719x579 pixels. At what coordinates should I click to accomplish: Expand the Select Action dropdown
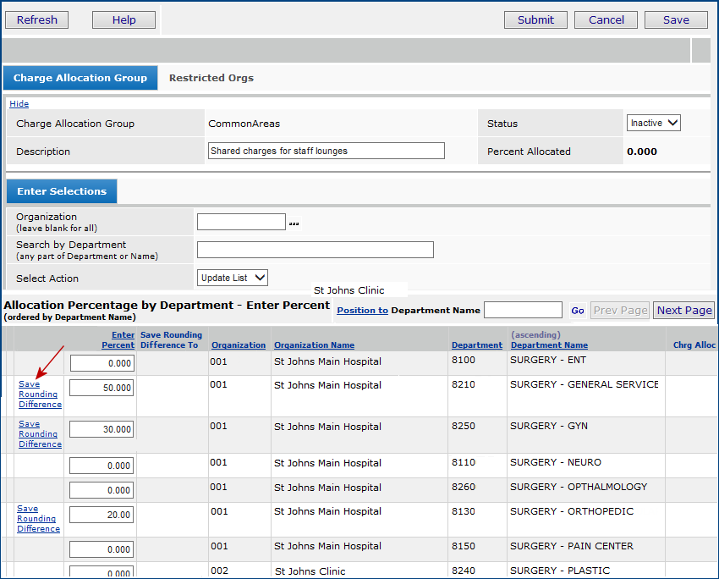(x=233, y=278)
